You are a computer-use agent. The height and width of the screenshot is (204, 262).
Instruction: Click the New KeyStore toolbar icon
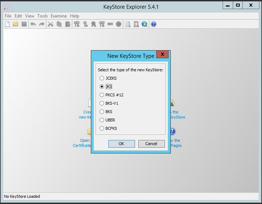7,24
